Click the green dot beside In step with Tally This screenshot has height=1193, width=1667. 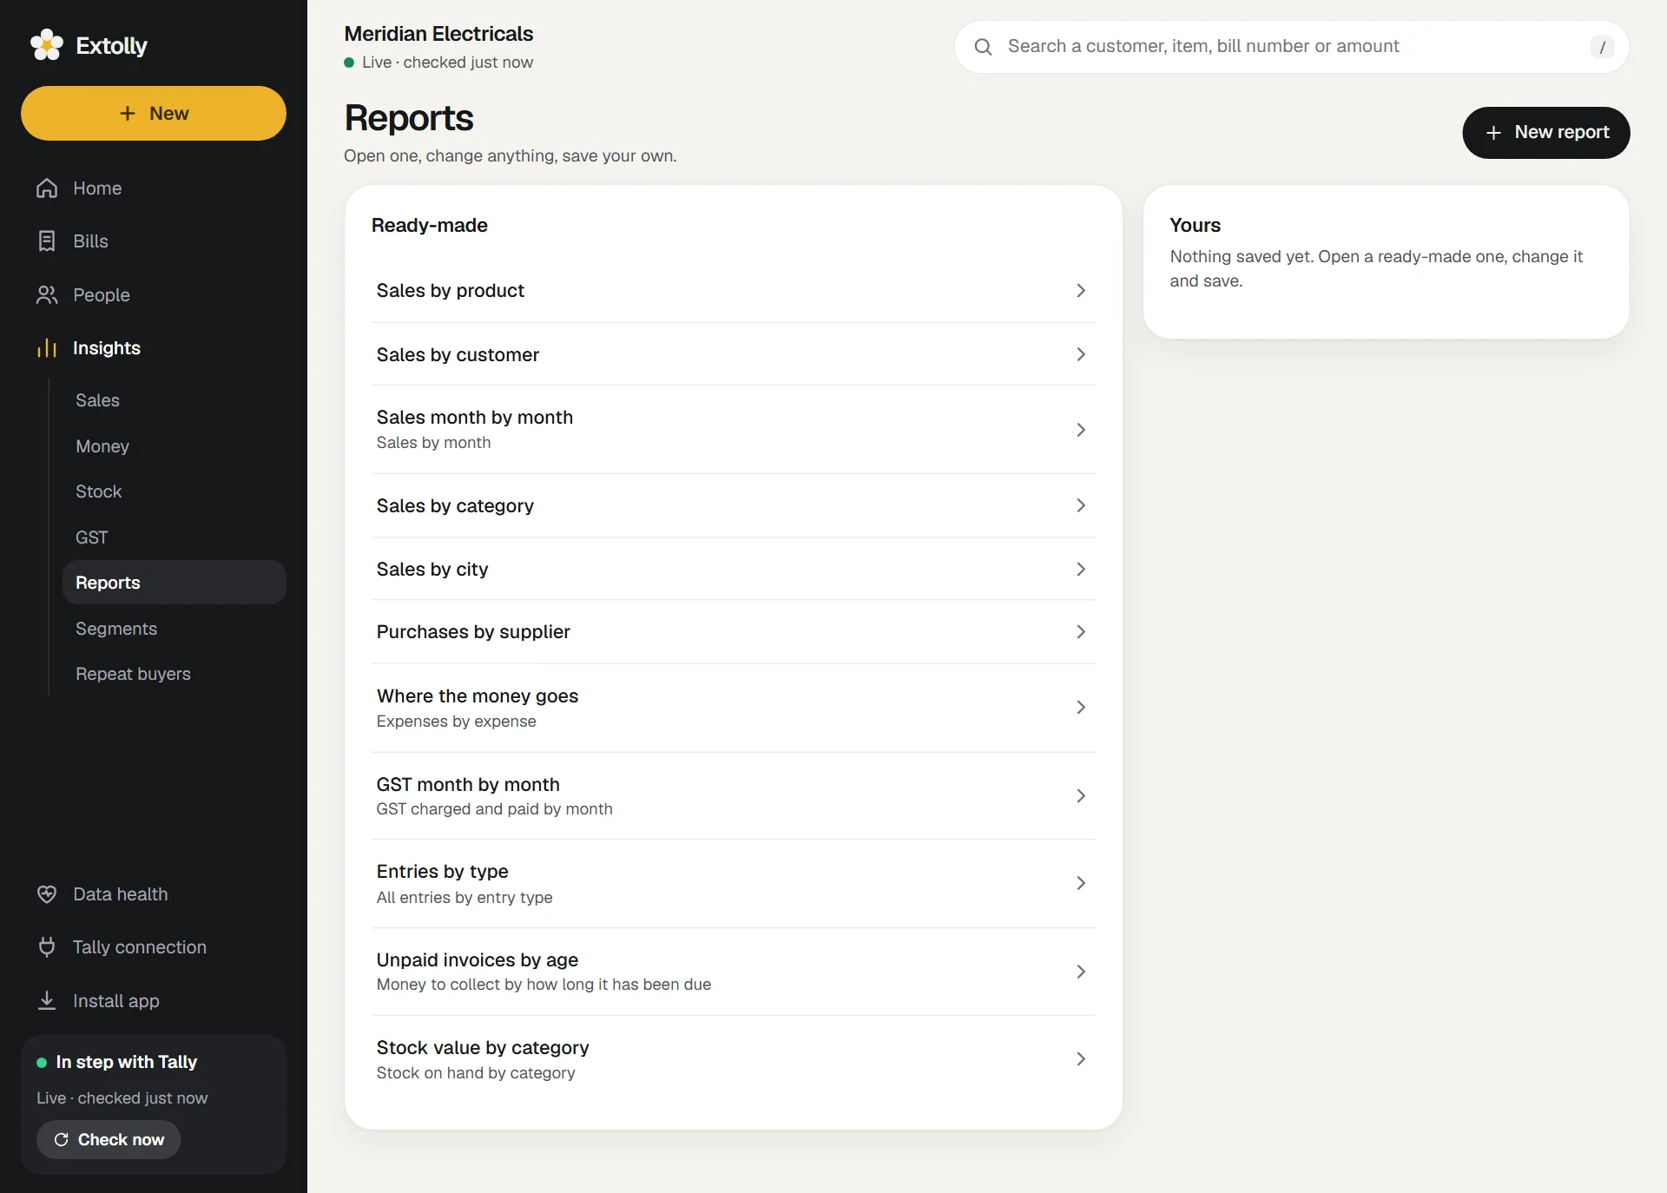point(42,1063)
